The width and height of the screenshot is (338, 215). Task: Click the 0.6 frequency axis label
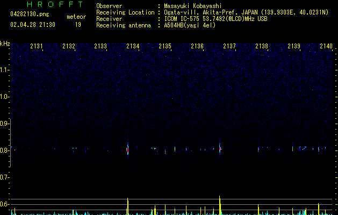[x=4, y=204]
